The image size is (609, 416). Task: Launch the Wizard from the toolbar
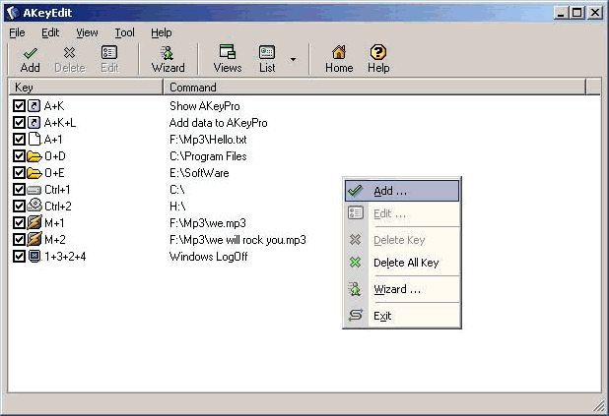(x=168, y=59)
